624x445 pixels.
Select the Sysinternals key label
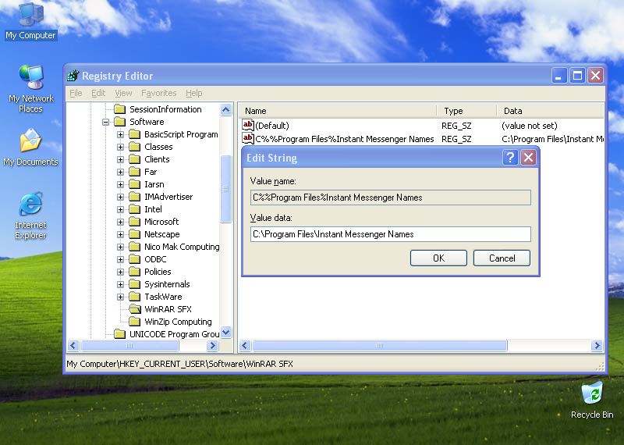coord(167,284)
